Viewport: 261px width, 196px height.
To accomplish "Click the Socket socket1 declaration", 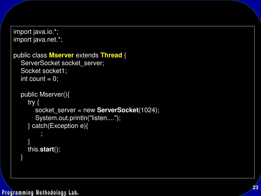I will (x=44, y=71).
